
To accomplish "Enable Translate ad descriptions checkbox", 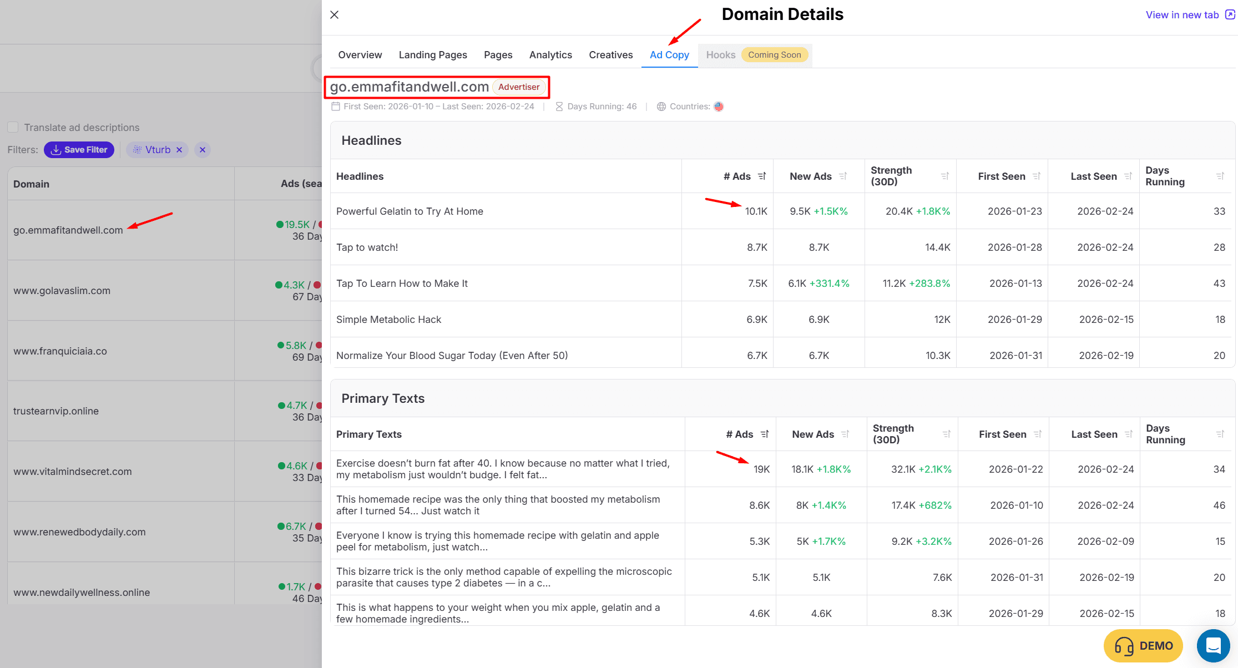I will 13,128.
